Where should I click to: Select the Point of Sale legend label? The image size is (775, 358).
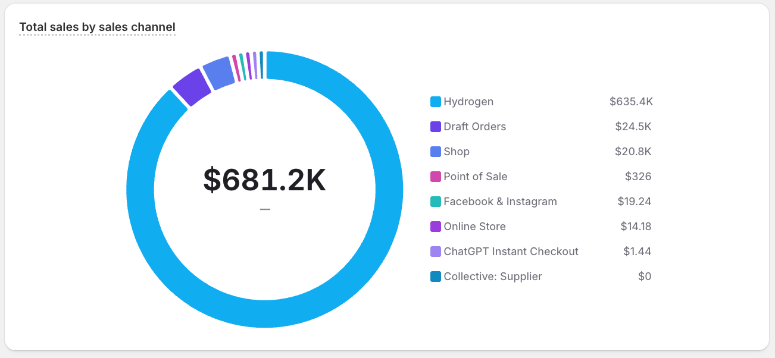tap(476, 177)
